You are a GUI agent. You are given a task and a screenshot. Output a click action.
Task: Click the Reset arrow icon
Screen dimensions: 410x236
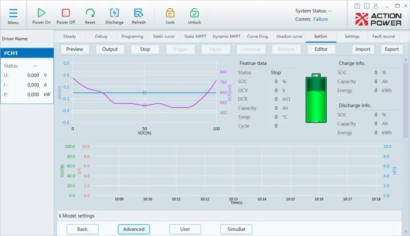[90, 12]
